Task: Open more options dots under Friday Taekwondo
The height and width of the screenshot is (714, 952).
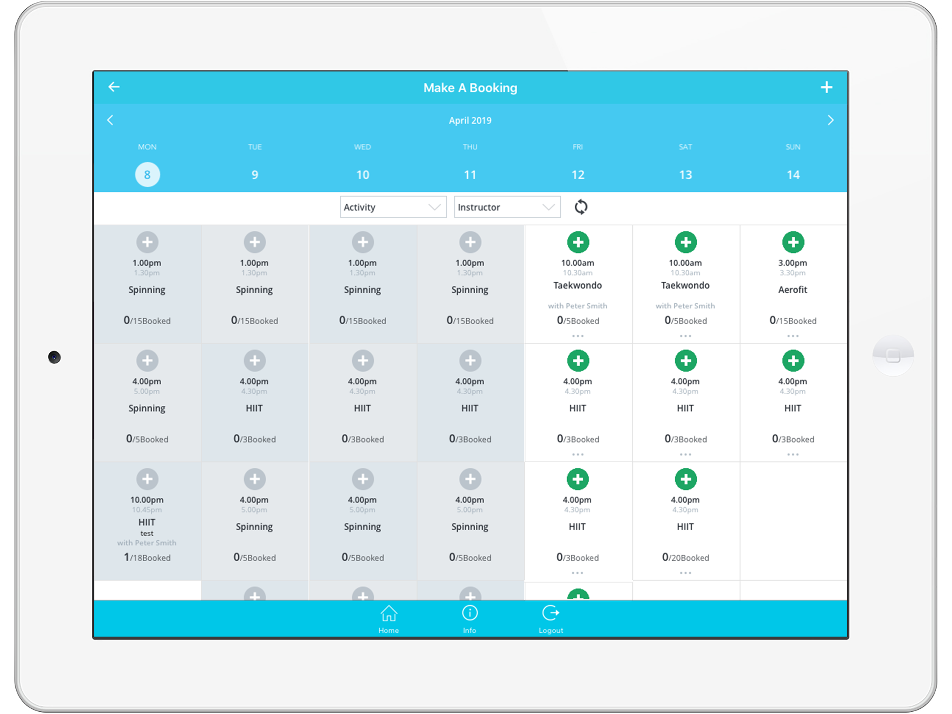Action: (577, 336)
